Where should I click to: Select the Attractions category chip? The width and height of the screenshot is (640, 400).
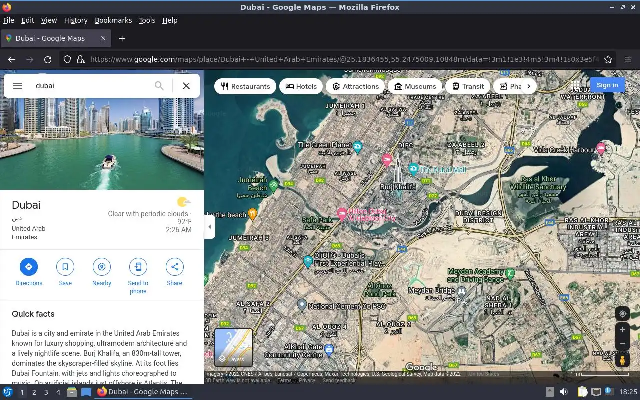[355, 86]
